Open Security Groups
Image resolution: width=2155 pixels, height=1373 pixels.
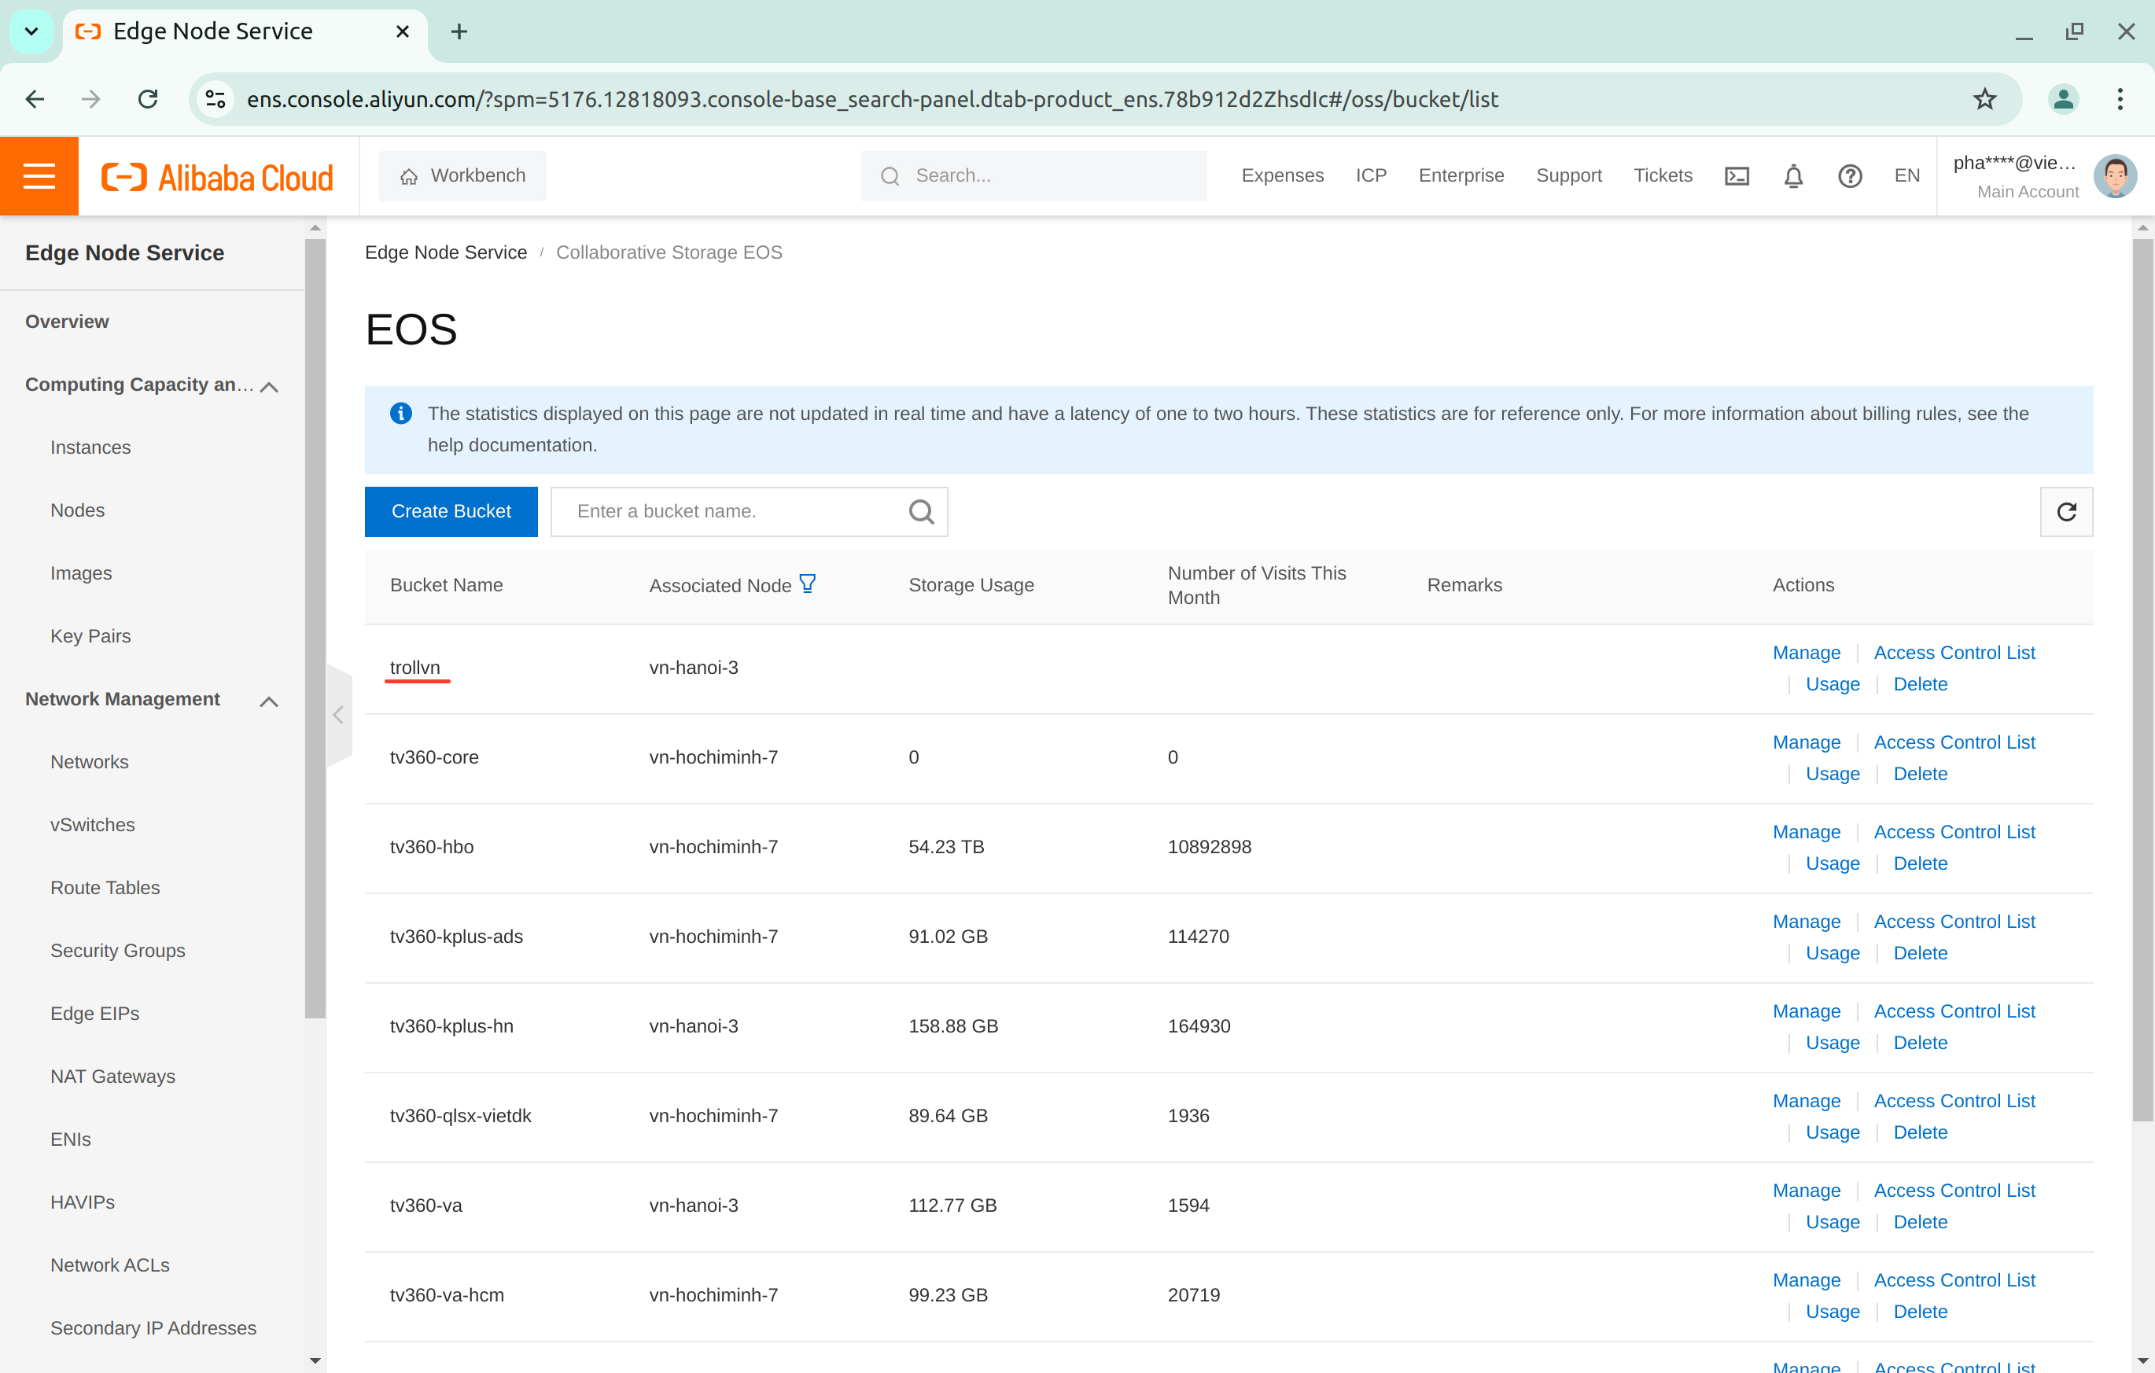[117, 951]
